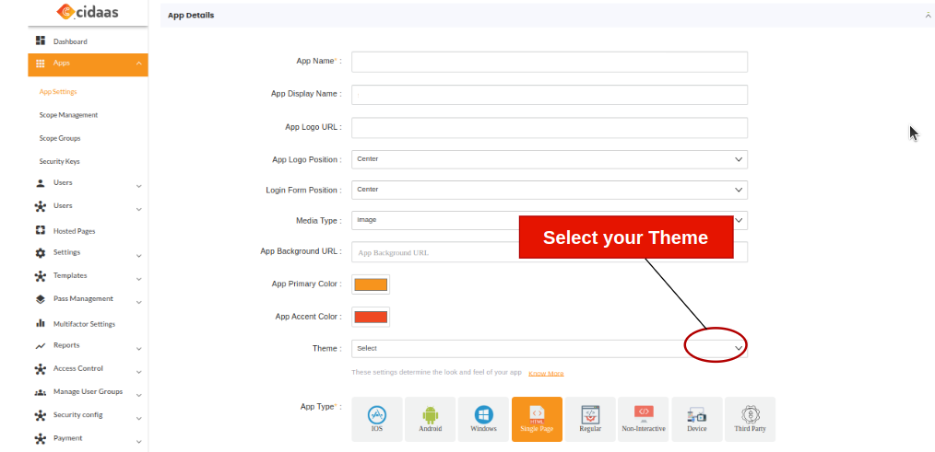The height and width of the screenshot is (452, 935).
Task: Collapse the App Details panel
Action: point(928,16)
